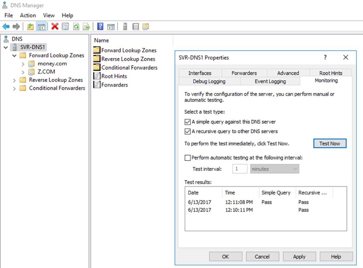The height and width of the screenshot is (268, 363).
Task: Click the red X Delete icon
Action: (x=55, y=27)
